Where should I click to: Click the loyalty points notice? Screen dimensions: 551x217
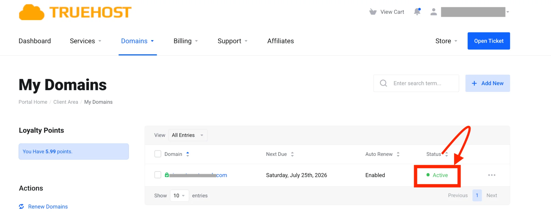click(74, 151)
